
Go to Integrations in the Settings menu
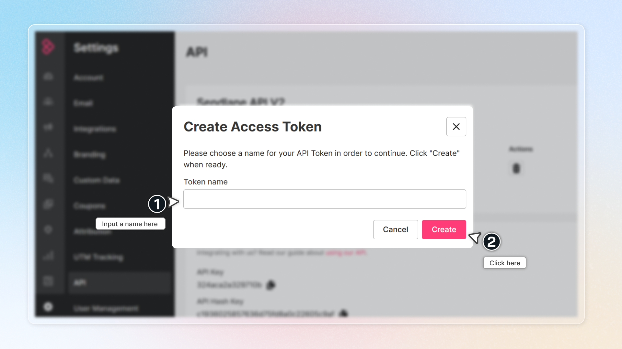[95, 129]
